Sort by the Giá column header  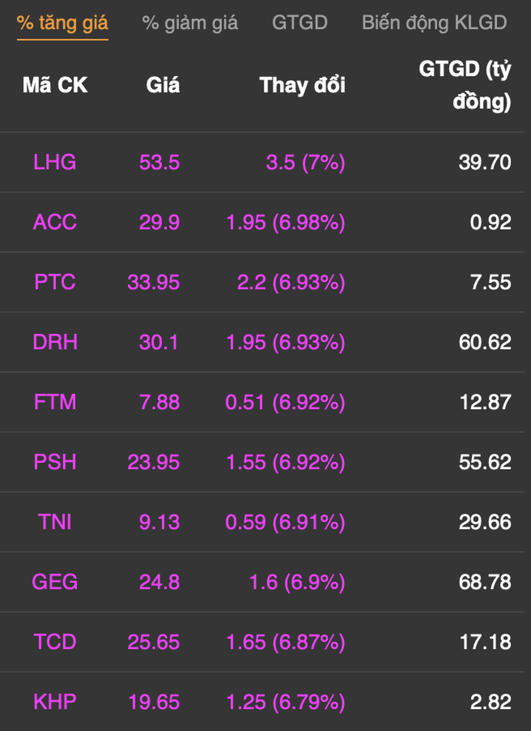(x=163, y=85)
